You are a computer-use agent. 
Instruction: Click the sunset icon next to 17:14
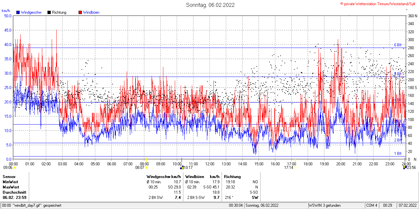(x=296, y=168)
